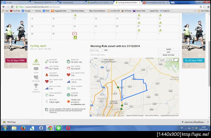Viewport: 211px width, 138px height.
Task: Switch map to standard map view
Action: (162, 60)
